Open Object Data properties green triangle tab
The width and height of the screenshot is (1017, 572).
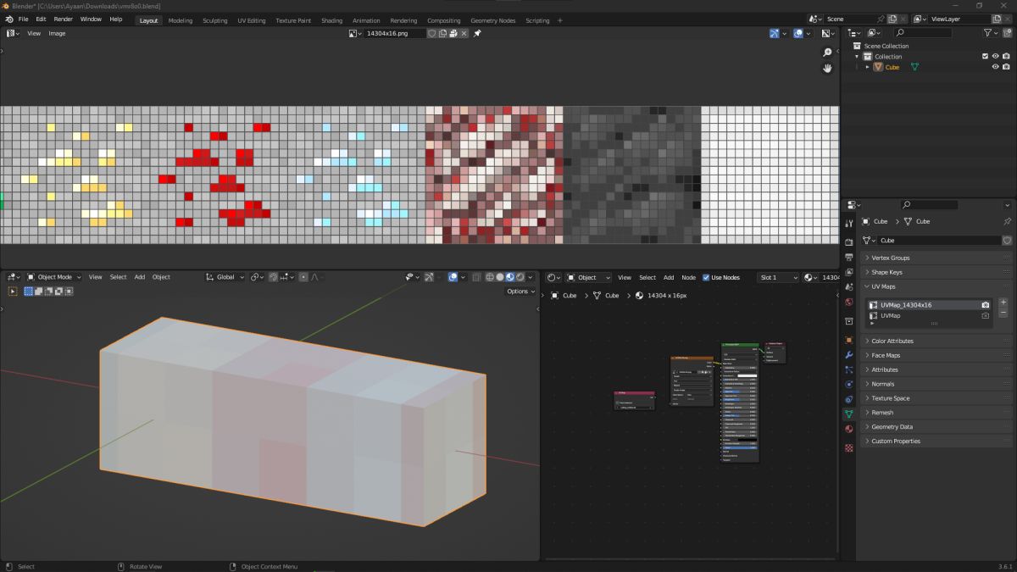coord(849,414)
